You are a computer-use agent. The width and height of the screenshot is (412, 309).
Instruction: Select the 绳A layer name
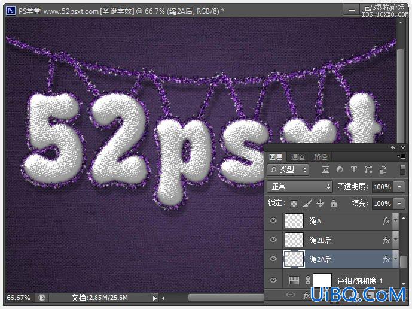point(315,221)
